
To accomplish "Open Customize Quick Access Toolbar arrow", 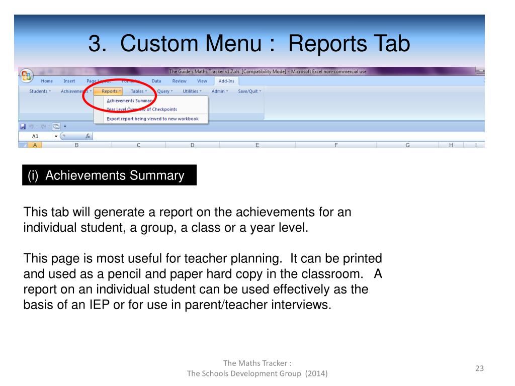I will 65,126.
